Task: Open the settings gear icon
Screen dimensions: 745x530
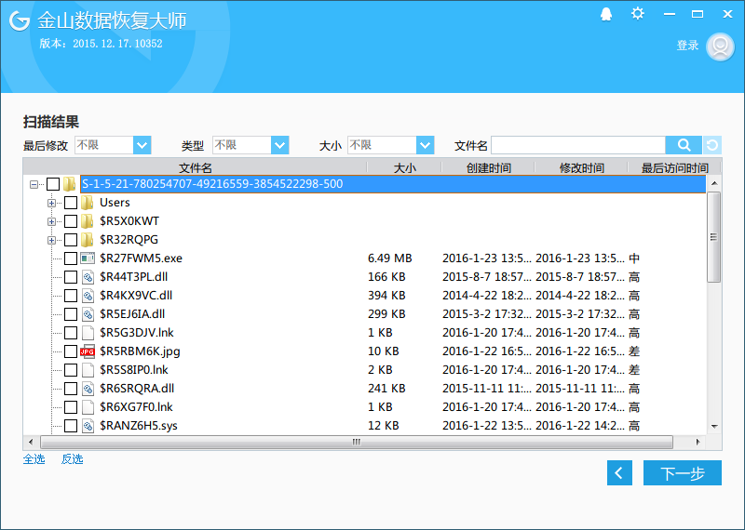Action: pyautogui.click(x=637, y=14)
